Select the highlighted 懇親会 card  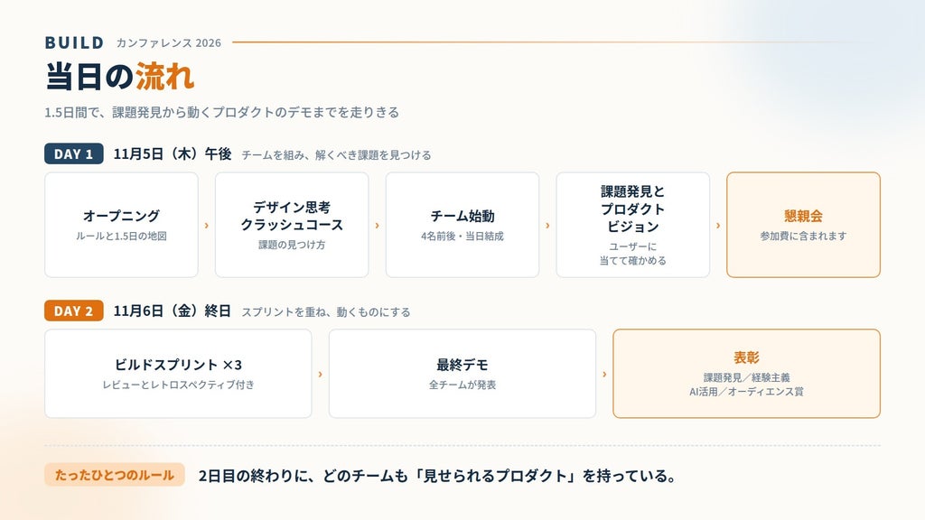point(803,225)
